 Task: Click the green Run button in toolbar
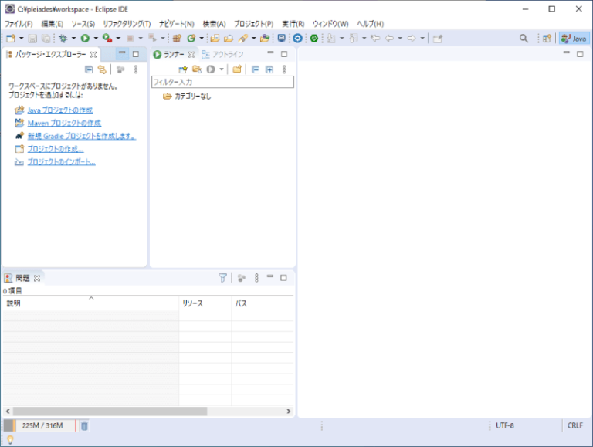85,38
